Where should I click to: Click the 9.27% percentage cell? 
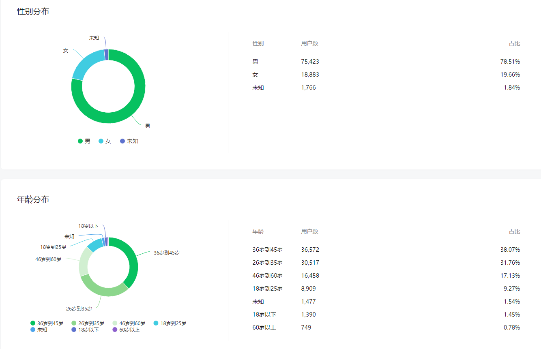pyautogui.click(x=512, y=289)
